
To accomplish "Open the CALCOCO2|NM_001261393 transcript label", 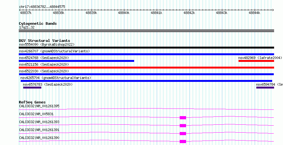I will point(39,122).
